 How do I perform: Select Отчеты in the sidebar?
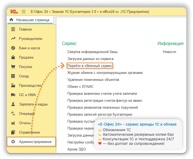click(25, 123)
